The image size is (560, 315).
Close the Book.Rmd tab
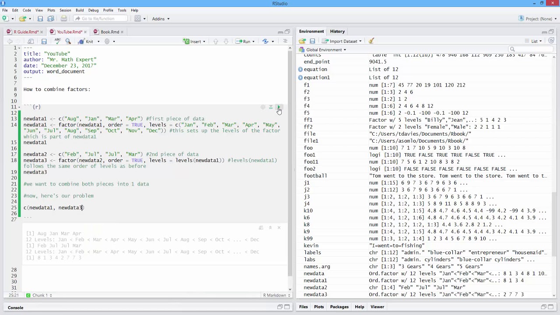click(123, 32)
